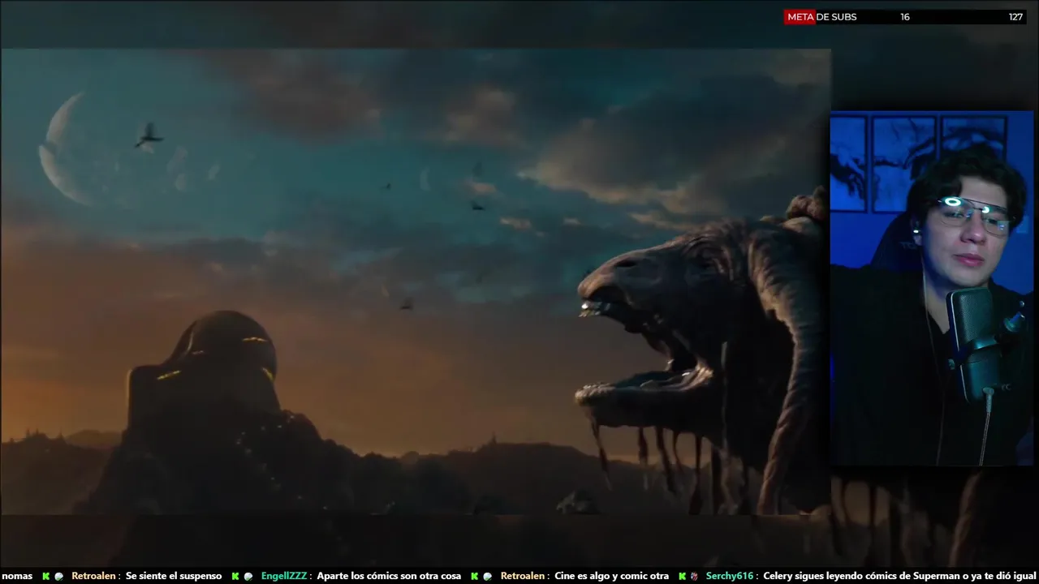Click the Kick badge before first Retroalen
The image size is (1039, 584).
pyautogui.click(x=46, y=577)
